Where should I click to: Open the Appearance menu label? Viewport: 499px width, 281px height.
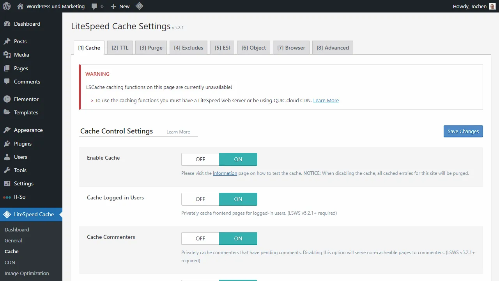click(28, 130)
